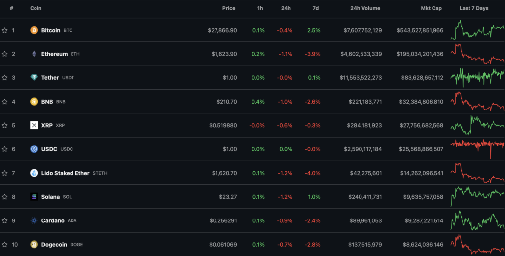Click the Ethereum diamond logo icon
This screenshot has width=505, height=256.
[34, 54]
